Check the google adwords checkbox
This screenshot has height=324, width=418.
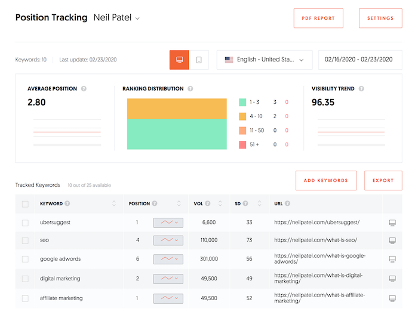25,259
